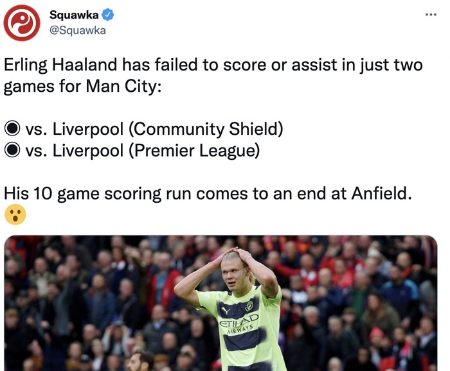Click the dark-haired player at photo bottom
This screenshot has height=371, width=450.
(140, 359)
